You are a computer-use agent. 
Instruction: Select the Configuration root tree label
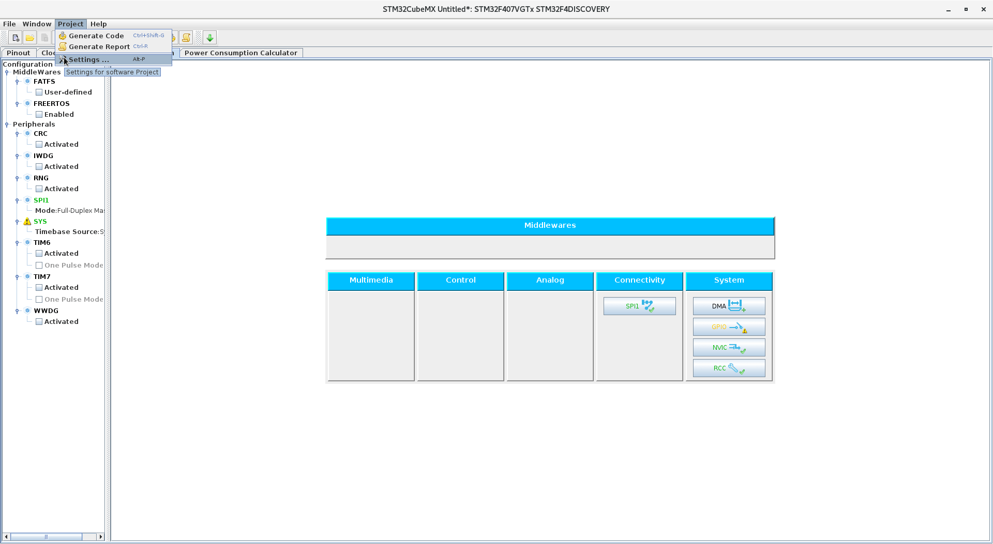(28, 65)
